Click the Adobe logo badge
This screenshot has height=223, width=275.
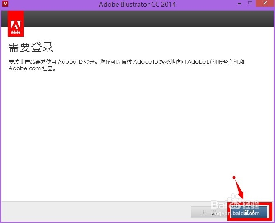click(16, 24)
